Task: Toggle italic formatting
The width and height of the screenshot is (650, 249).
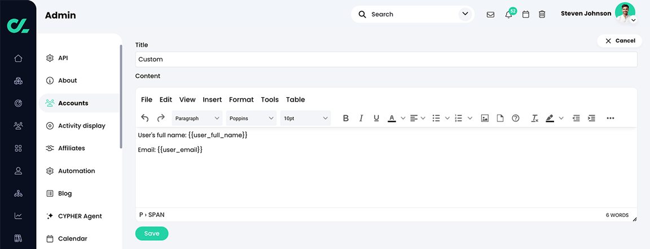Action: tap(361, 118)
